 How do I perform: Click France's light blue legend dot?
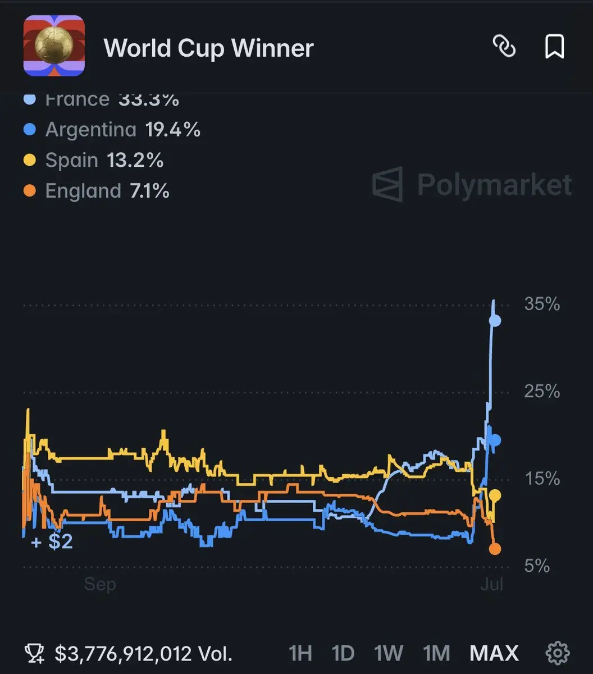click(x=30, y=99)
